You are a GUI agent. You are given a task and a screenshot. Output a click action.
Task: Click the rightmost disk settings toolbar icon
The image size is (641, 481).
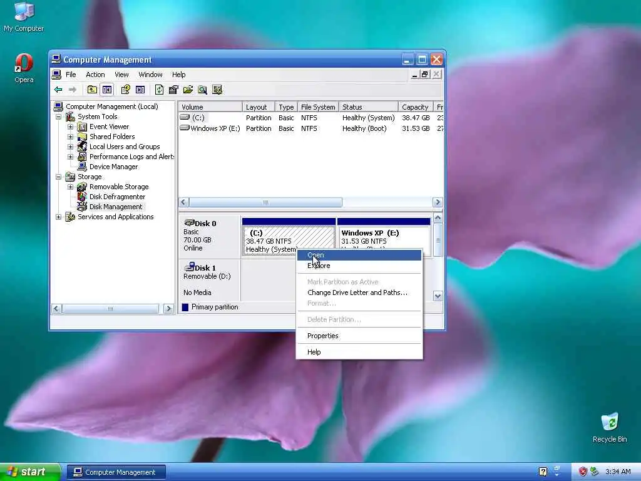pos(217,90)
